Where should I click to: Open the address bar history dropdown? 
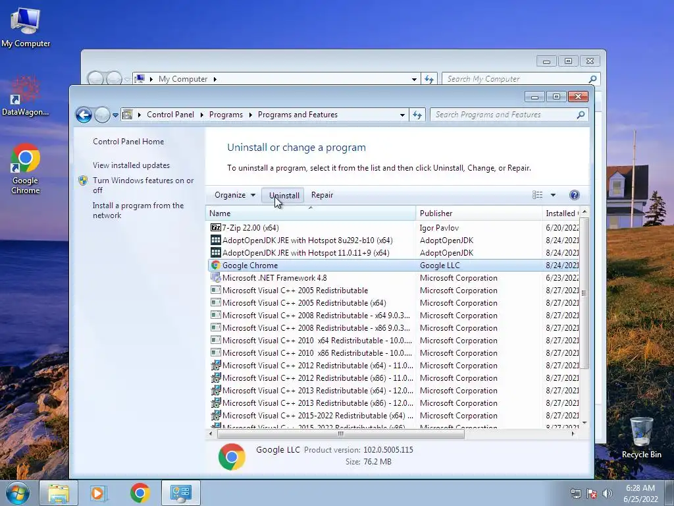402,115
